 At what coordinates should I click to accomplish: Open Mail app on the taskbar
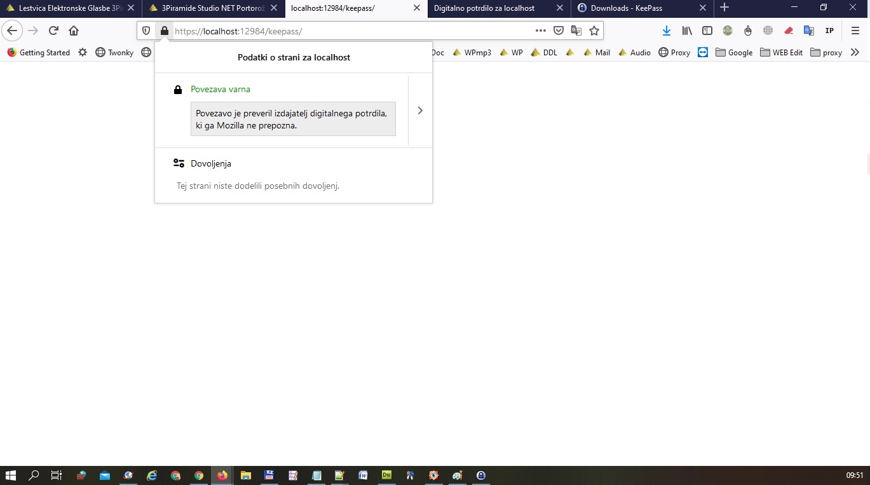105,475
